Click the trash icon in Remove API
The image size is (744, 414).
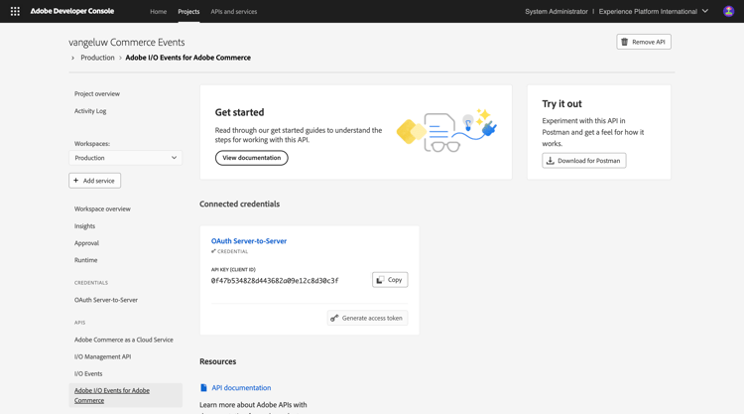coord(624,42)
